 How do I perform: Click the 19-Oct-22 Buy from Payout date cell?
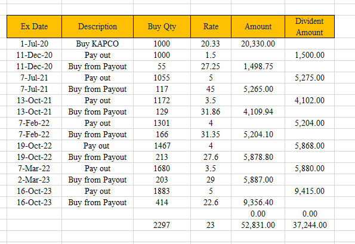tap(34, 157)
